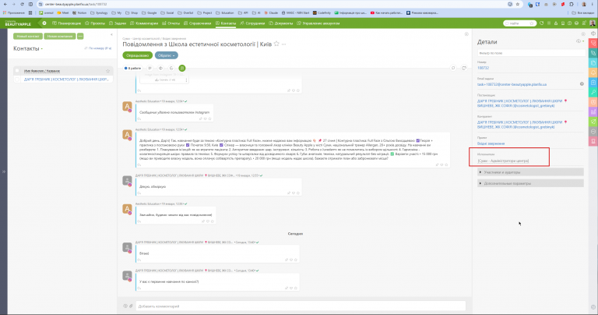Screen dimensions: 598x315
Task: Click the green Опрацьовано button
Action: [x=137, y=55]
